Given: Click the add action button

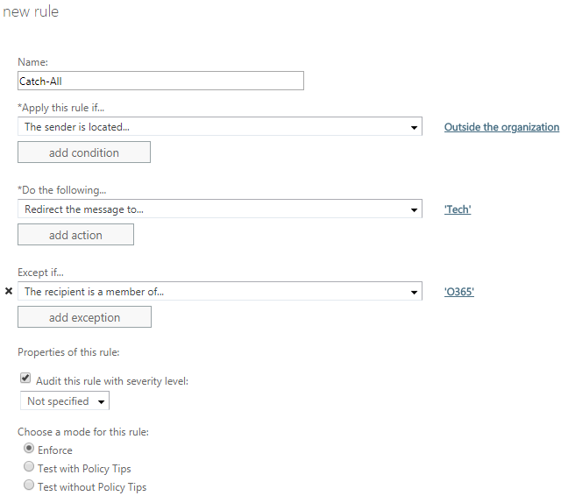Looking at the screenshot, I should click(75, 235).
